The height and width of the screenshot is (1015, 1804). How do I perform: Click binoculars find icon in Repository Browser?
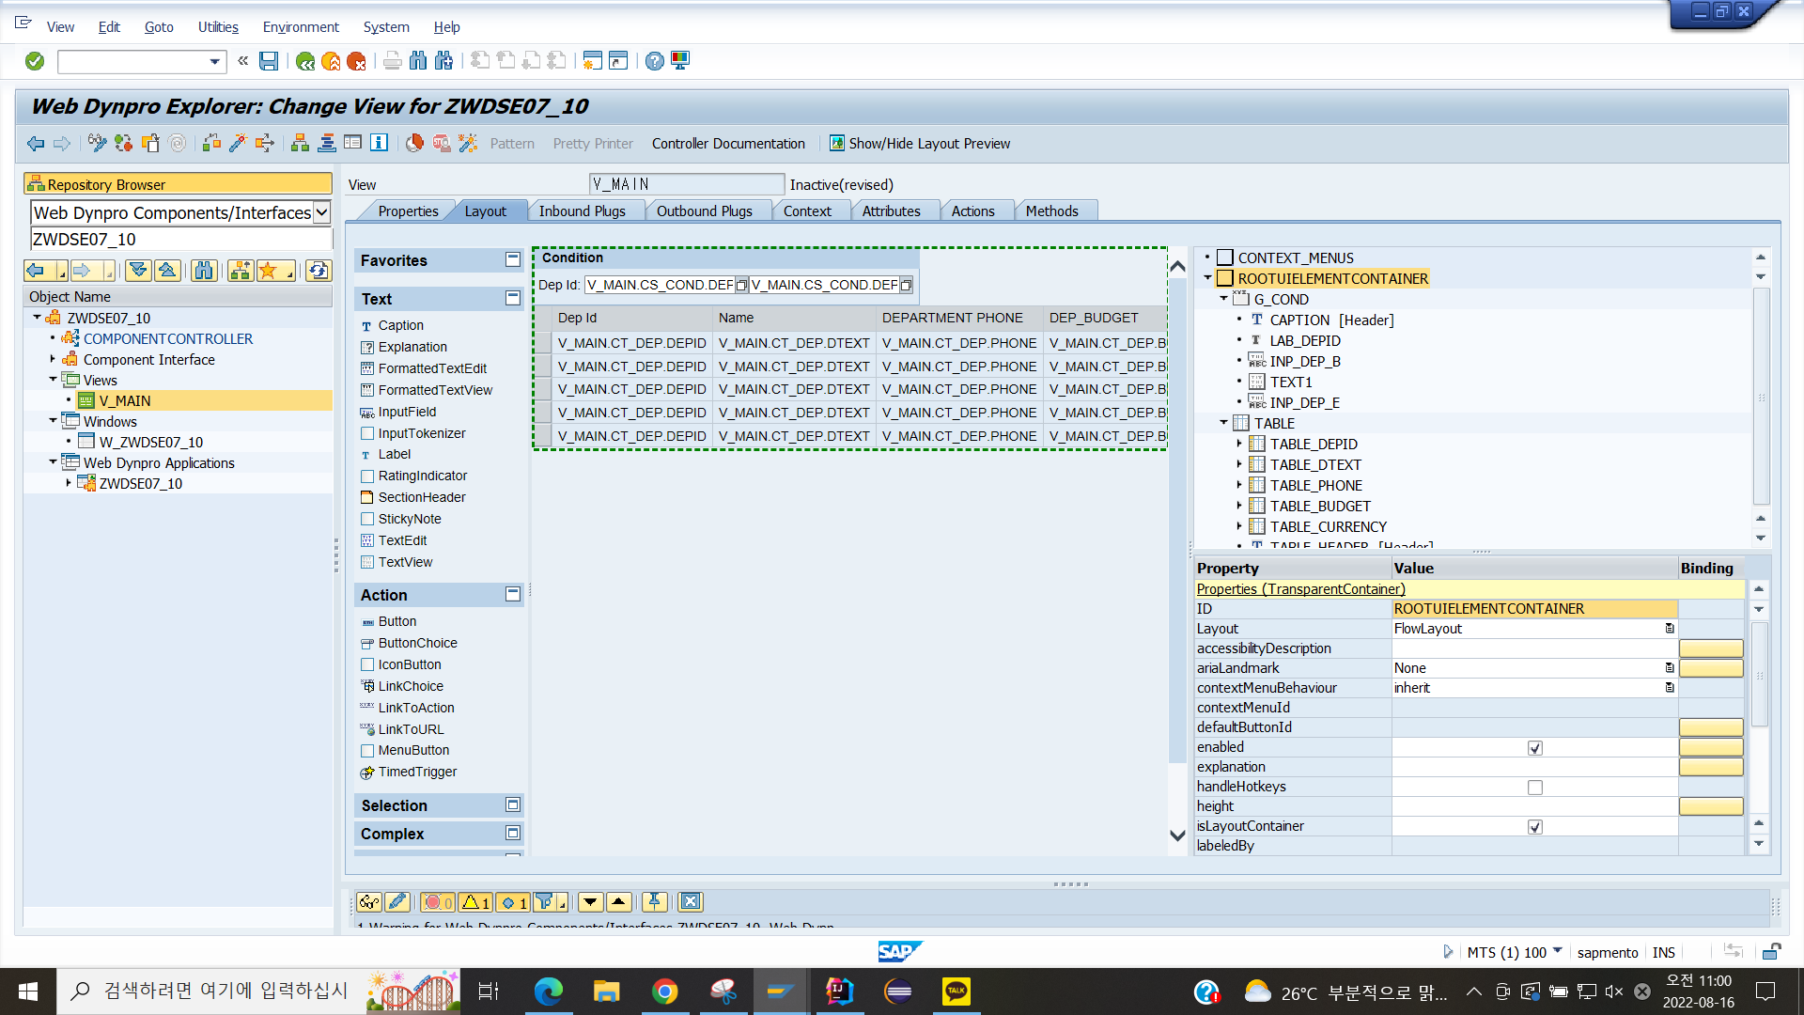click(204, 271)
